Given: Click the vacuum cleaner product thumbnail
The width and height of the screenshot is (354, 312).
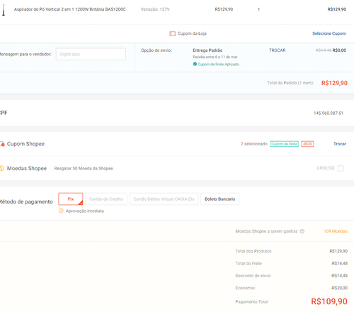Looking at the screenshot, I should click(4, 10).
